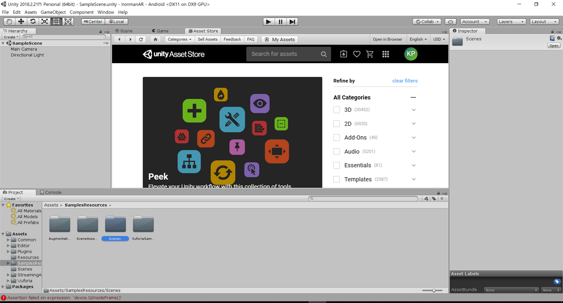Image resolution: width=563 pixels, height=303 pixels.
Task: Check the Add-Ons category filter
Action: click(336, 137)
